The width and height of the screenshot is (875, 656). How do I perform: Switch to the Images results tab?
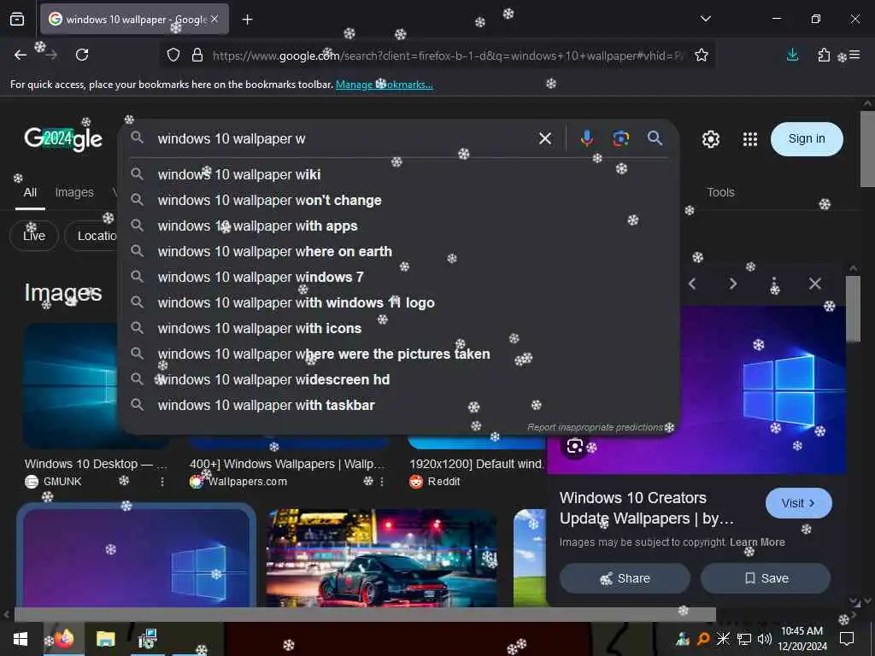[74, 192]
